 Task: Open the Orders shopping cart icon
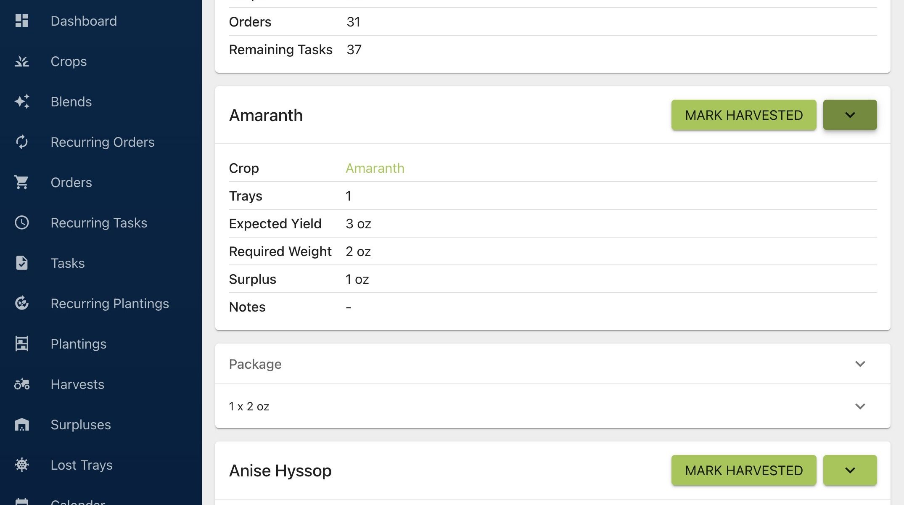pyautogui.click(x=21, y=182)
